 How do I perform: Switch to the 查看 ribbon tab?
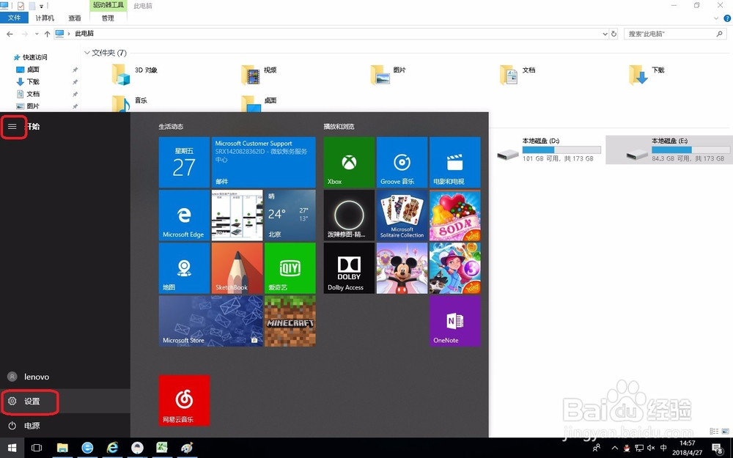(75, 18)
